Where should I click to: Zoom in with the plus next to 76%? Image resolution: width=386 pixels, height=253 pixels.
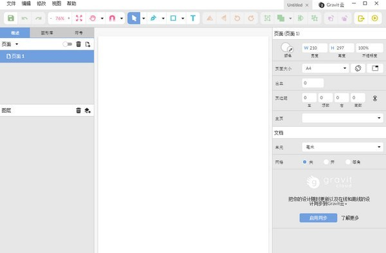69,18
